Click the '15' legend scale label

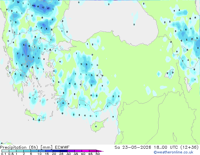pos(47,154)
